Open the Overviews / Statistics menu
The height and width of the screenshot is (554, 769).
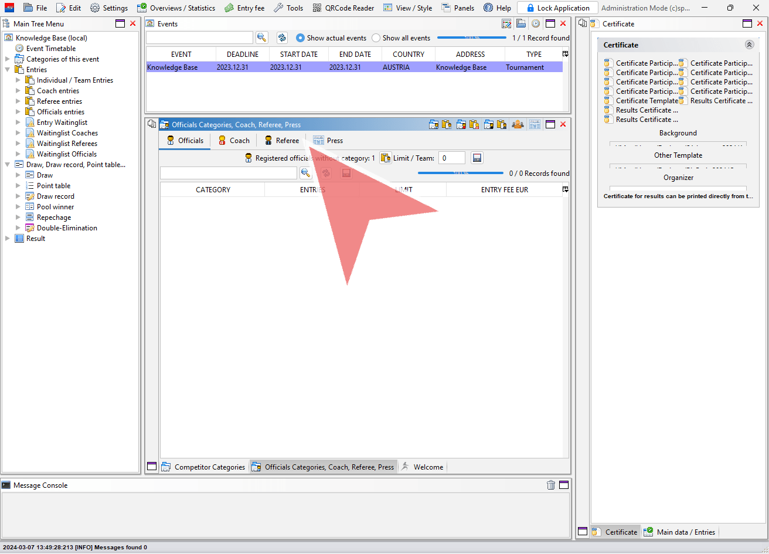176,8
